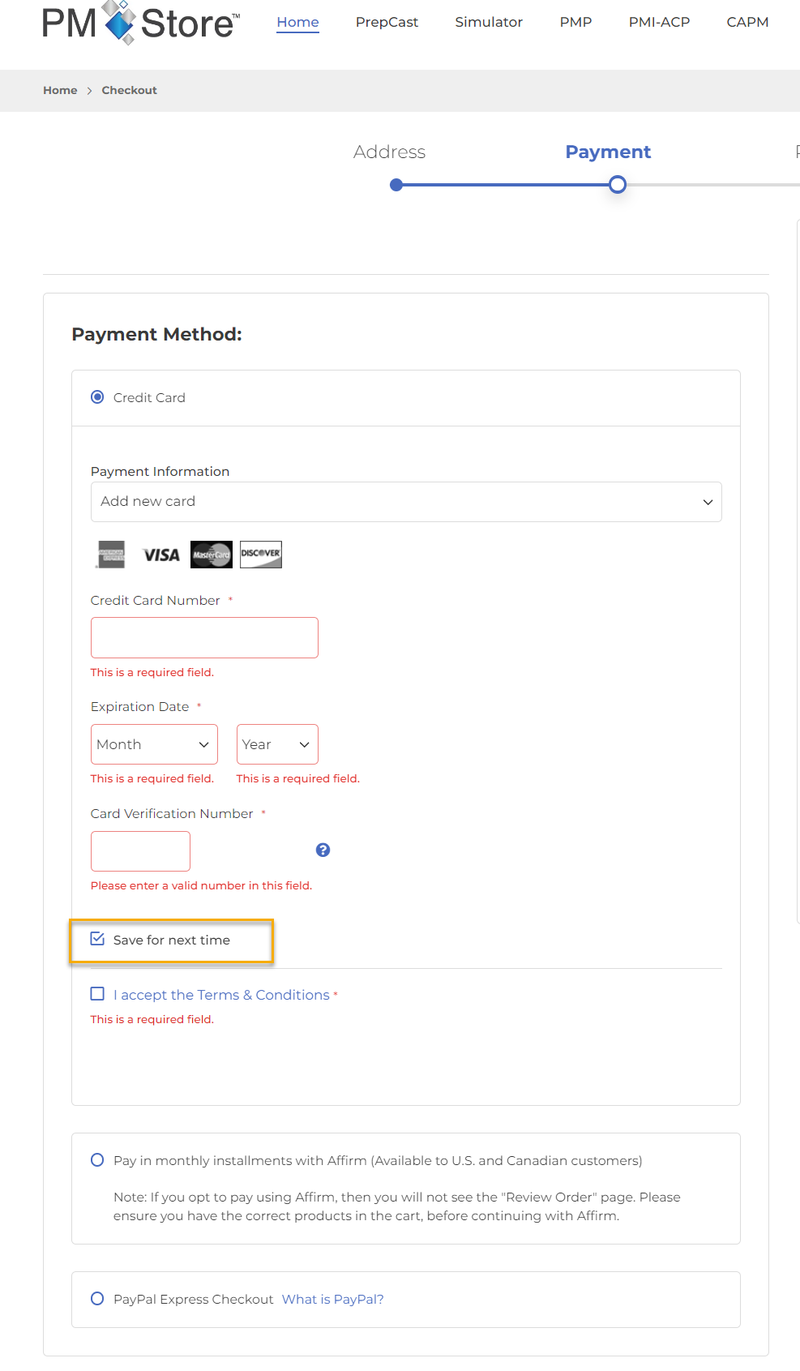800x1371 pixels.
Task: Click the American Express card icon
Action: pos(112,555)
